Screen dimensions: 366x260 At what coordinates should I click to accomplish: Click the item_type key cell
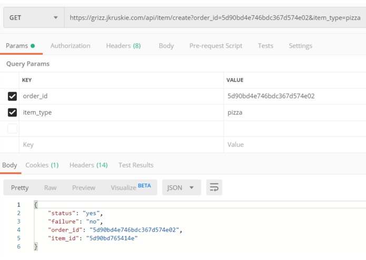[121, 113]
